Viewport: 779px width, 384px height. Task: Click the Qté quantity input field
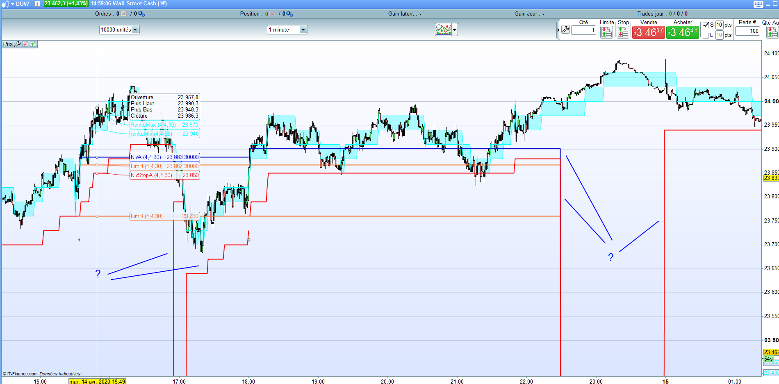[583, 30]
